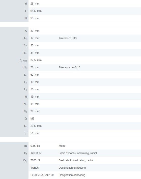
Task: Click the H 90 mm row
Action: (x=70, y=18)
